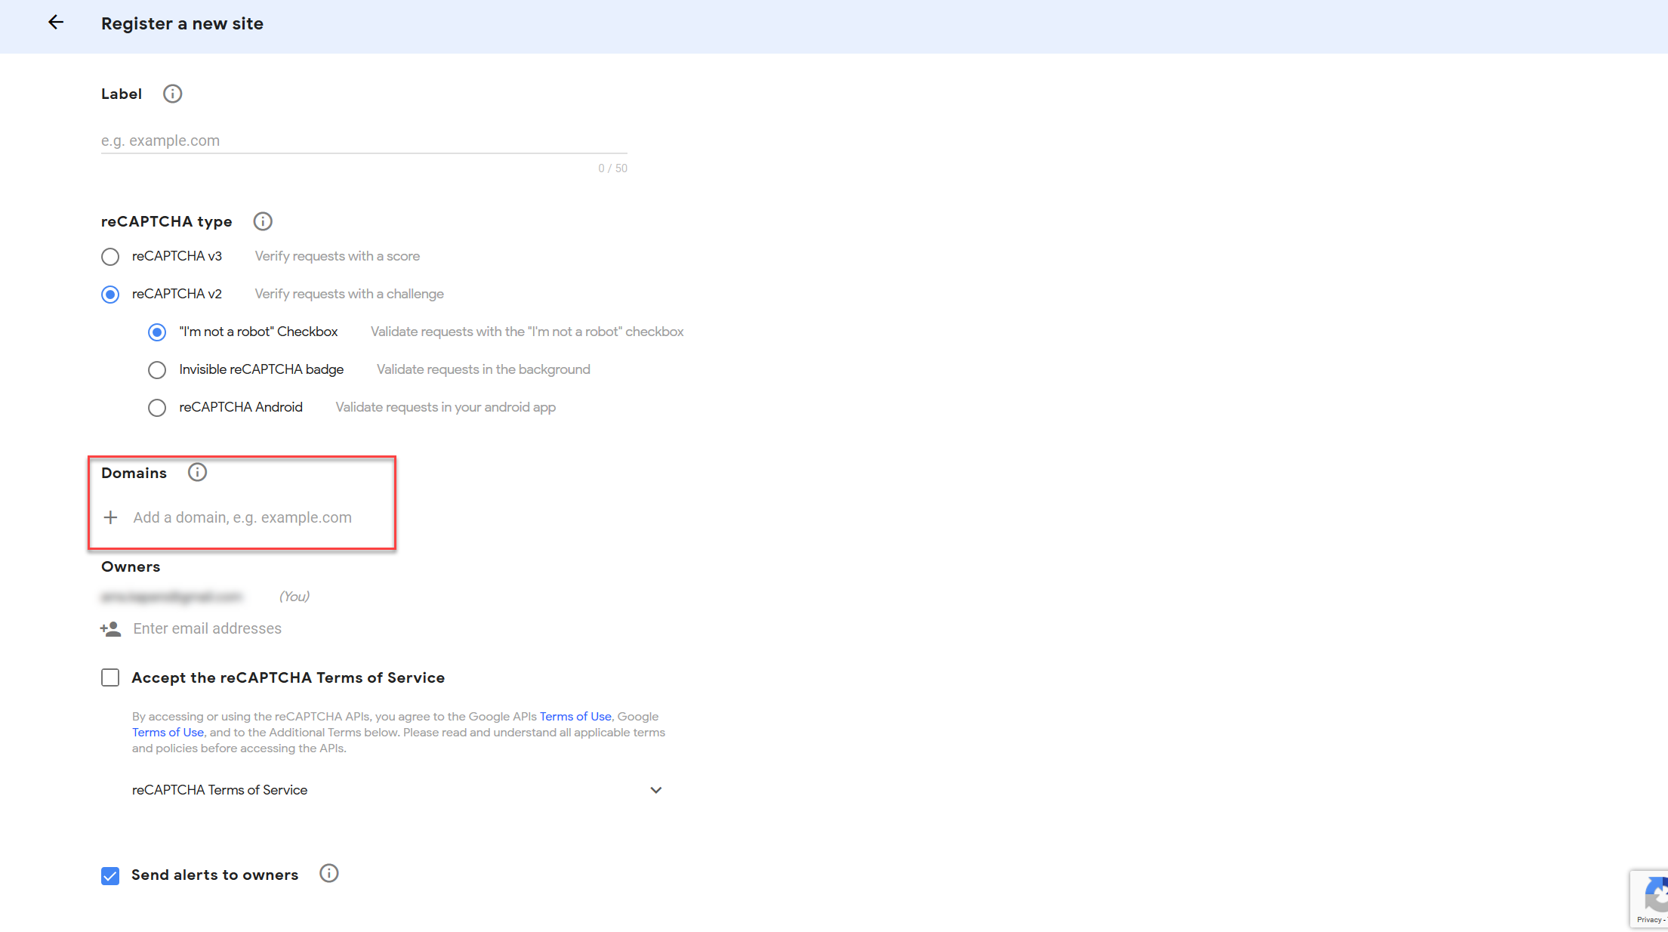Expand the reCAPTCHA Terms of Service chevron
1668x932 pixels.
click(655, 790)
